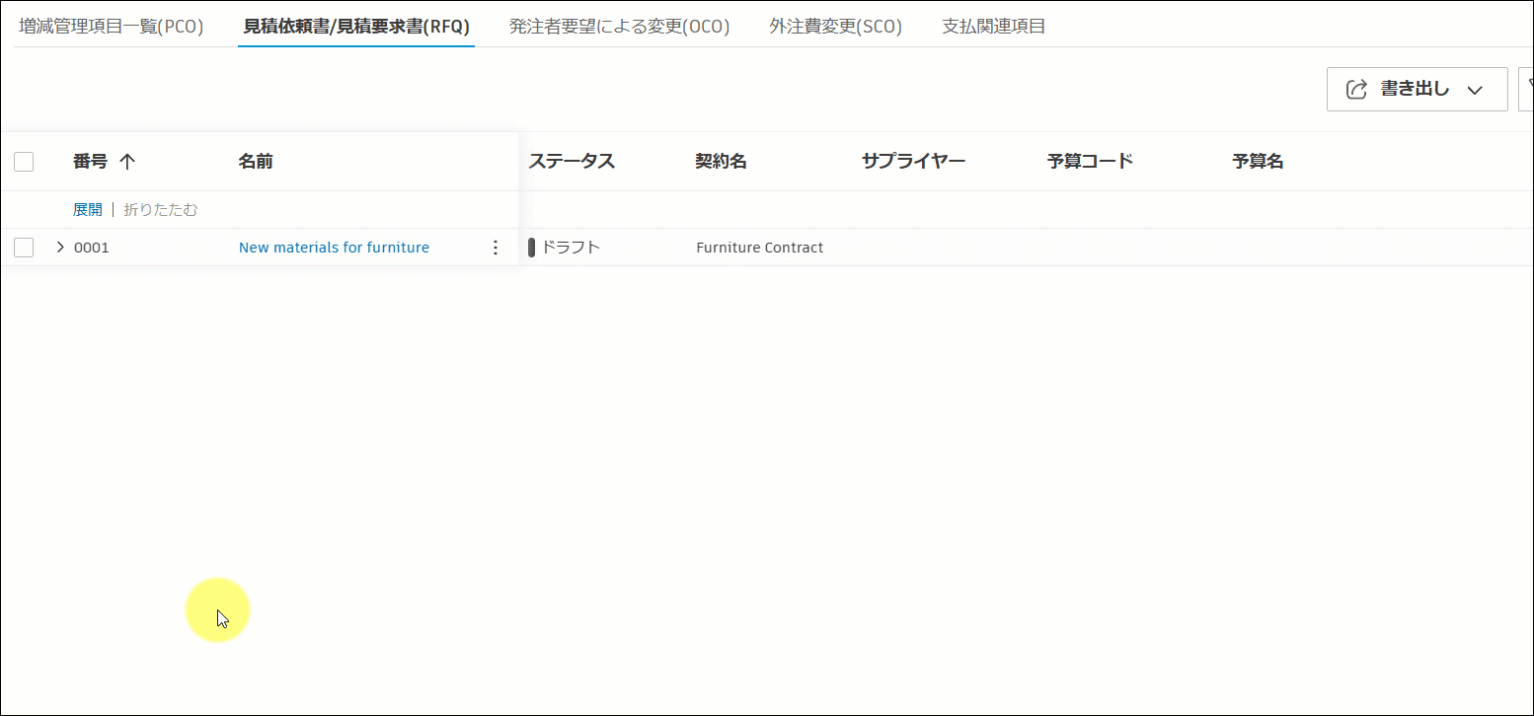This screenshot has width=1534, height=716.
Task: Open the 発注者要望による変更(OCO) tab
Action: [x=619, y=27]
